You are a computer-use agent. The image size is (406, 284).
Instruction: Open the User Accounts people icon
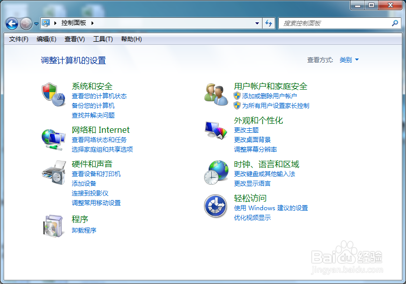[216, 94]
